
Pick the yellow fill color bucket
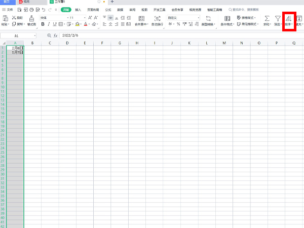tap(78, 24)
